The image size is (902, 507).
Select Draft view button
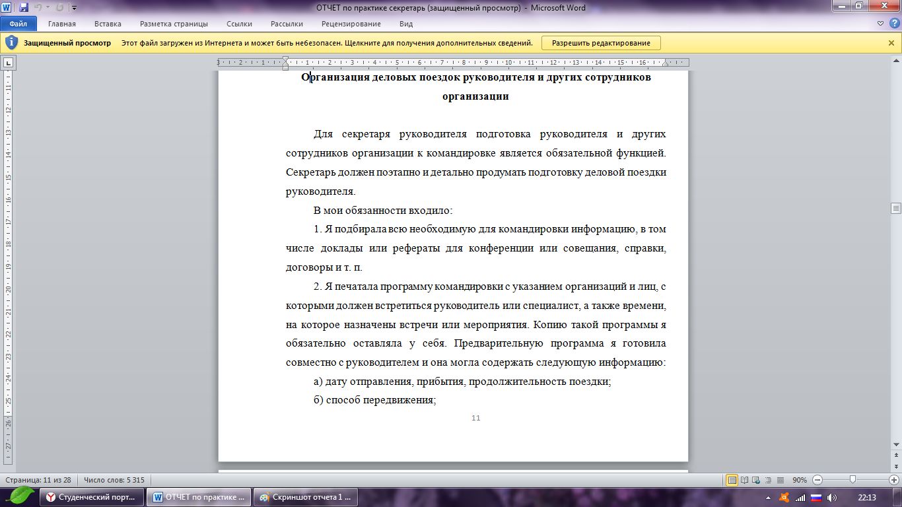coord(780,480)
